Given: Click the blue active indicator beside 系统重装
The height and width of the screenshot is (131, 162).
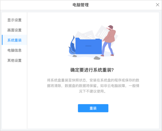Looking at the screenshot, I should click(2, 40).
